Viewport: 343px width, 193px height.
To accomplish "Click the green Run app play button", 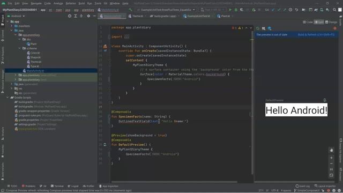I will click(230, 10).
